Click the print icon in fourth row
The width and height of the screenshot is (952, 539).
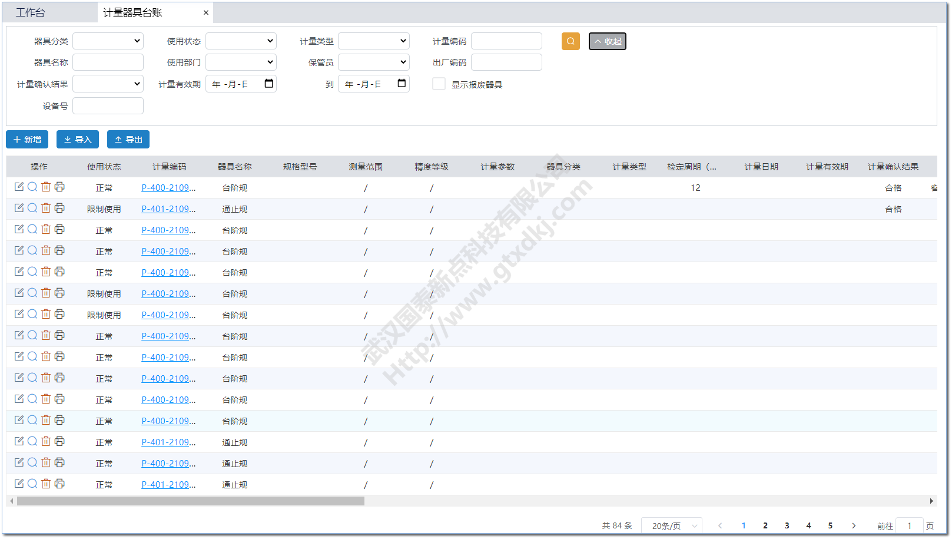[59, 250]
